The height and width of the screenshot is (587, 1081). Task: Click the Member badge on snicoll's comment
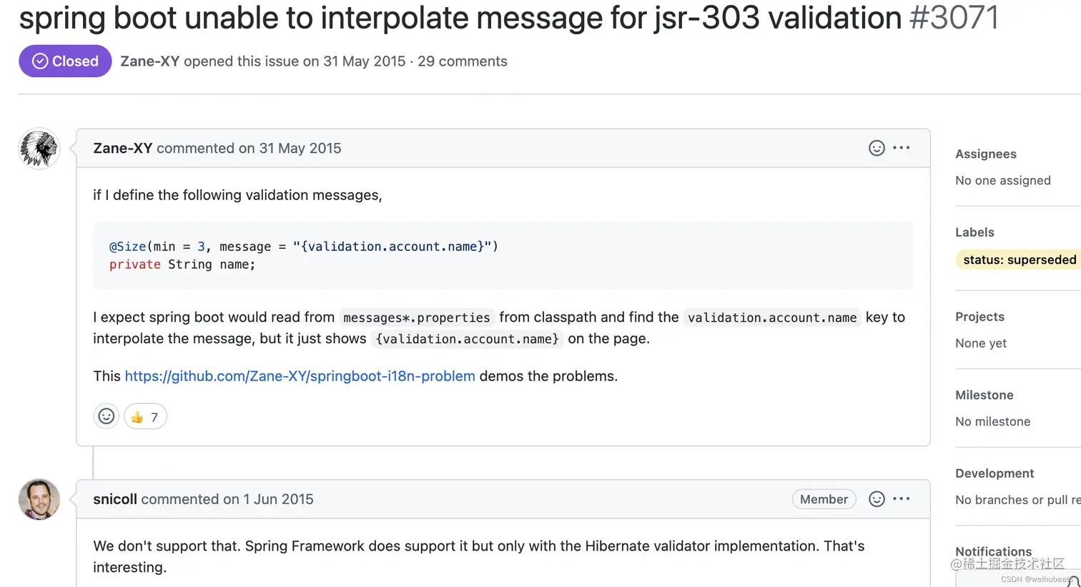point(824,499)
